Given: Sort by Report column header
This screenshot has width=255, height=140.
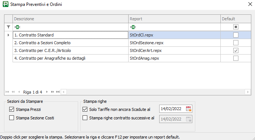Looking at the screenshot, I should (174, 19).
